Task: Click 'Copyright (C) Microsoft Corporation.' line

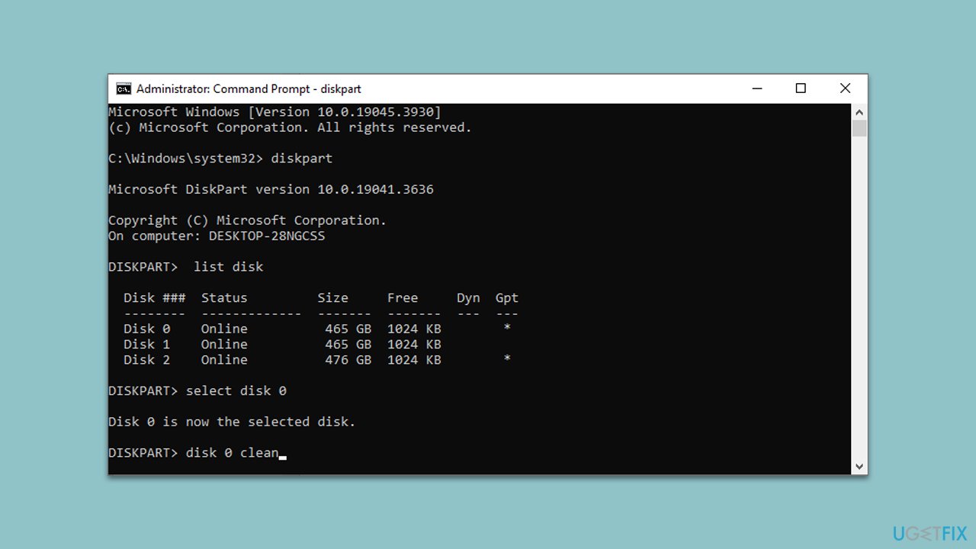Action: (x=248, y=220)
